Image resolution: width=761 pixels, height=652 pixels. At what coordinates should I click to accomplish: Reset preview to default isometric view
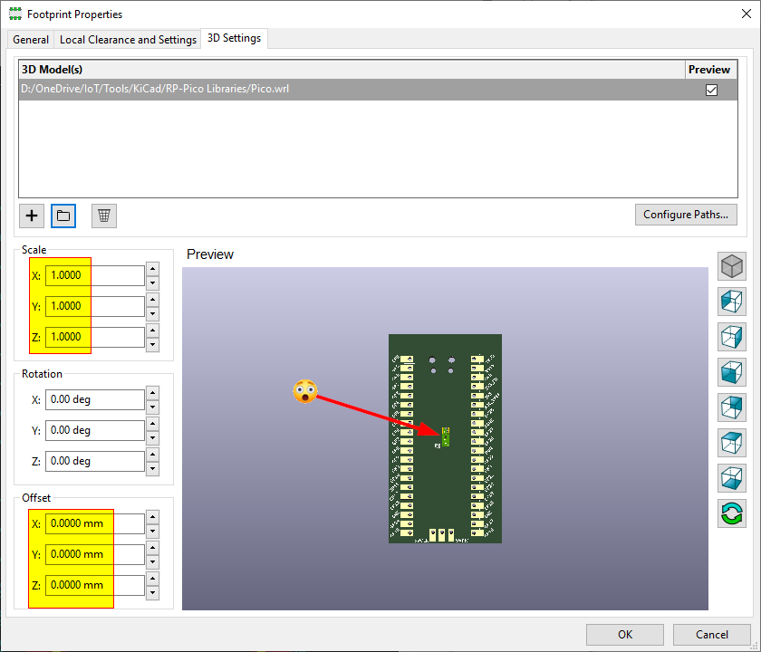pos(731,265)
